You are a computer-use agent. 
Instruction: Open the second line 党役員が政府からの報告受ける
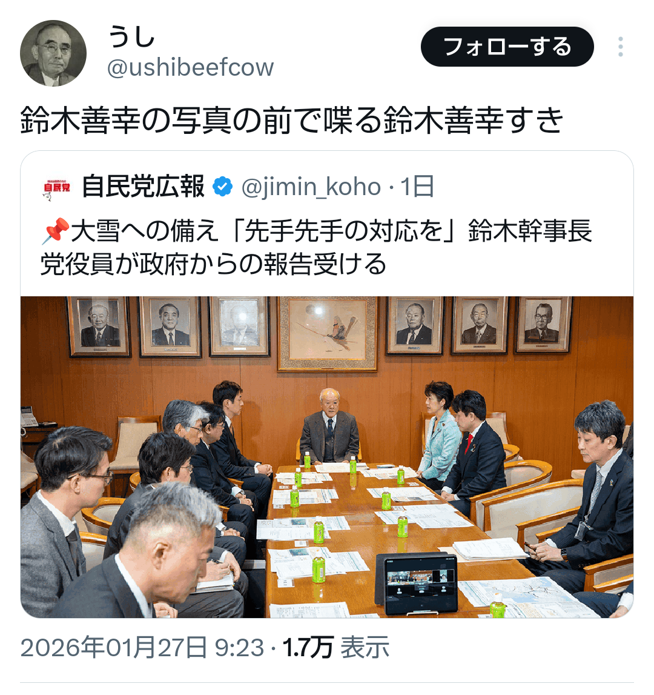tap(213, 265)
